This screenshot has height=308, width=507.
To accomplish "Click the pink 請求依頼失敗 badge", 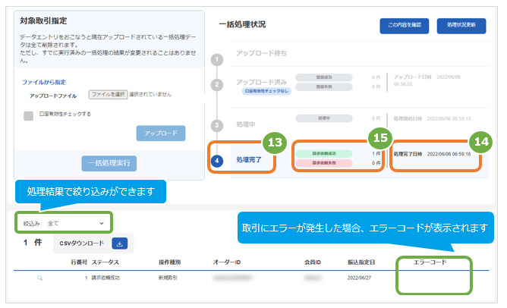I will click(x=324, y=163).
